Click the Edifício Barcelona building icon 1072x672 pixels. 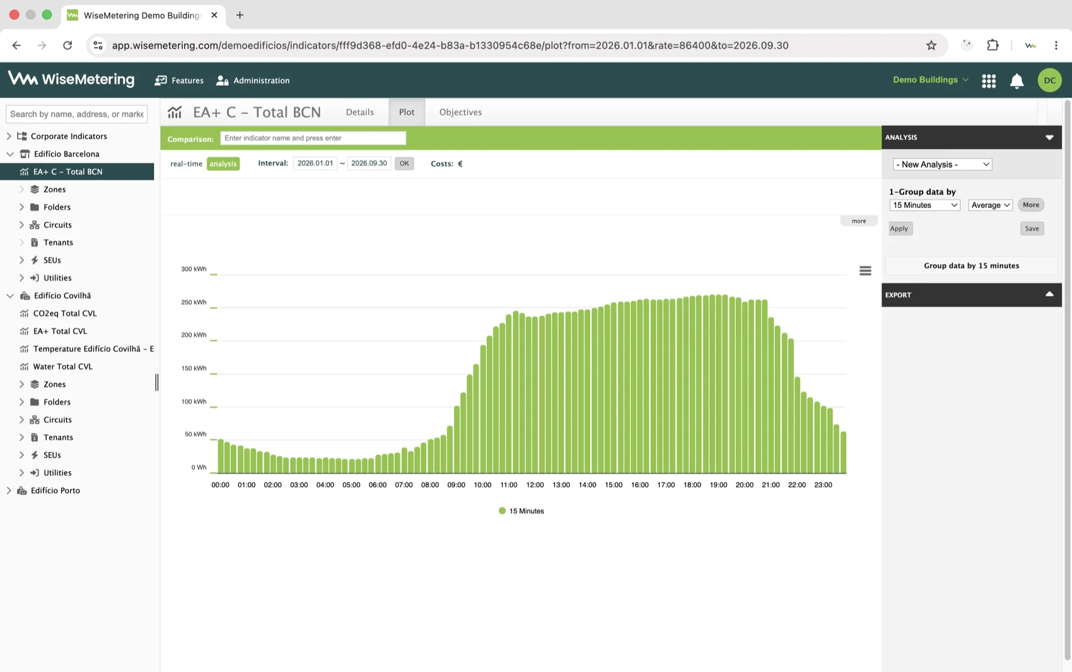click(25, 154)
